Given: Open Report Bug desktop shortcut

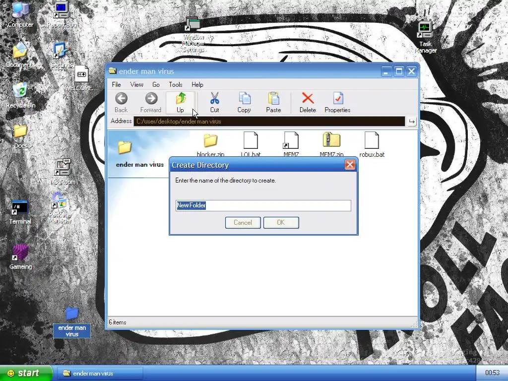Looking at the screenshot, I should [x=62, y=15].
